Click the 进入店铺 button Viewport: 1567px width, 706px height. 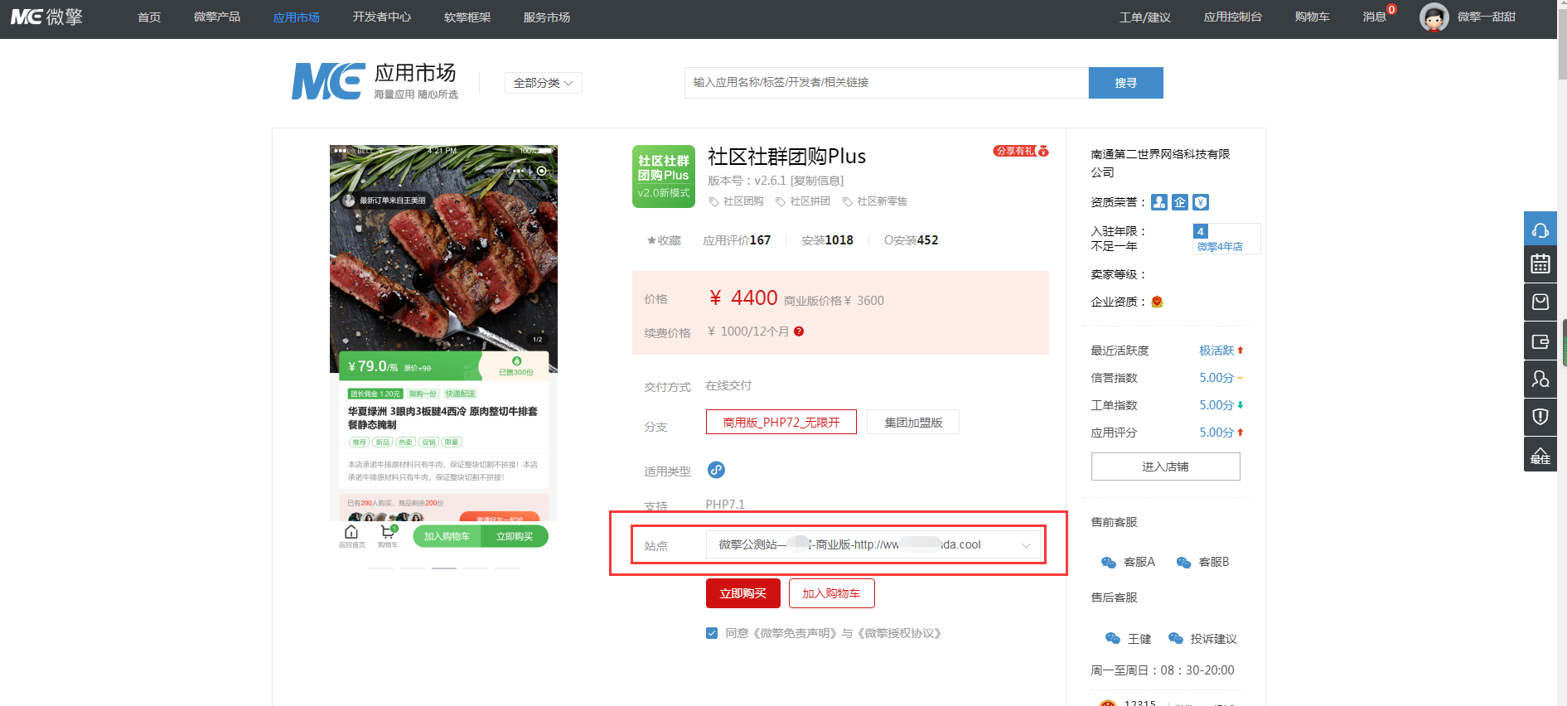[x=1166, y=467]
